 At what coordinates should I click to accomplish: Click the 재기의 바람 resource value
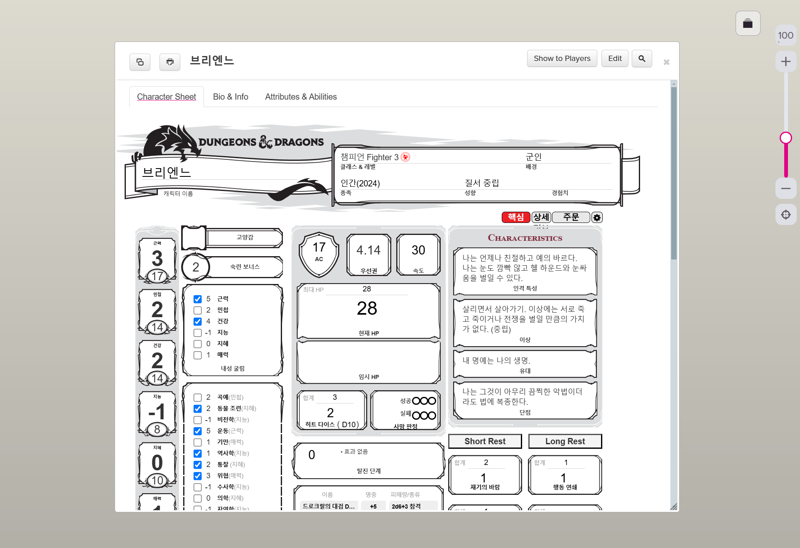click(483, 478)
